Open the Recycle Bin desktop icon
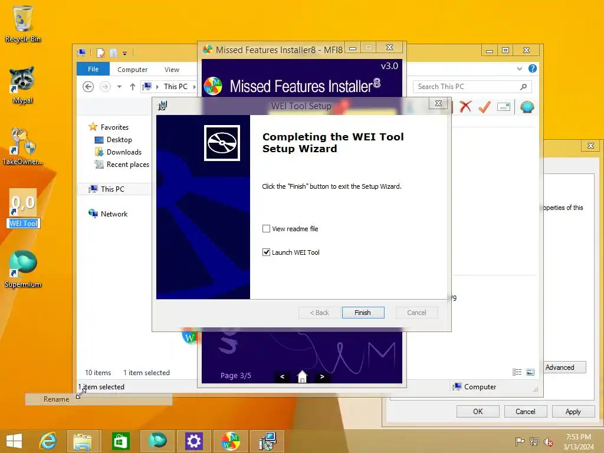The width and height of the screenshot is (604, 453). (23, 24)
